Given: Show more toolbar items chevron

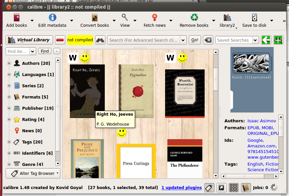Looking at the screenshot, I should coord(284,21).
